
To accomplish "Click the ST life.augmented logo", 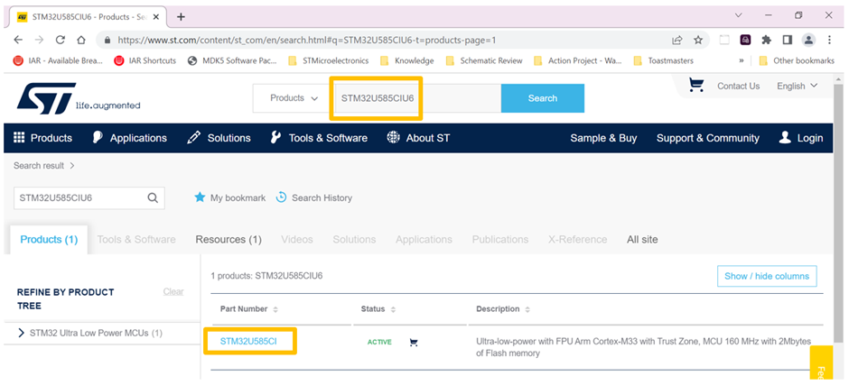I will 79,98.
